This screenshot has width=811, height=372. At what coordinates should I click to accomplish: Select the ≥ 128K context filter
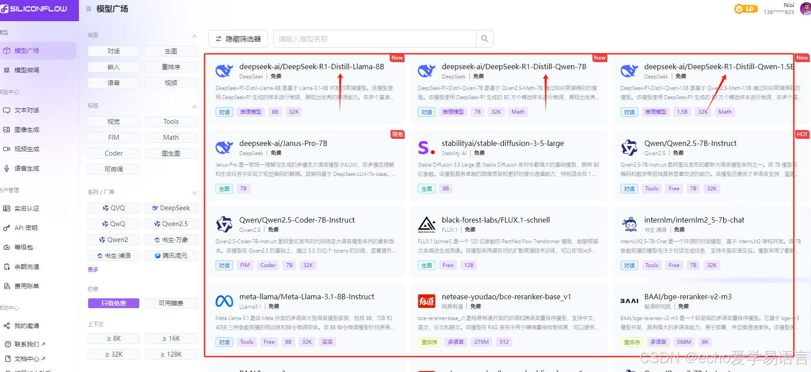coord(171,354)
